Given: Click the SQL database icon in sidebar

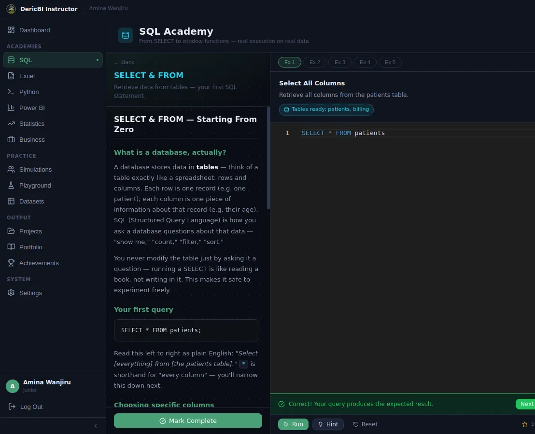Looking at the screenshot, I should (x=11, y=60).
